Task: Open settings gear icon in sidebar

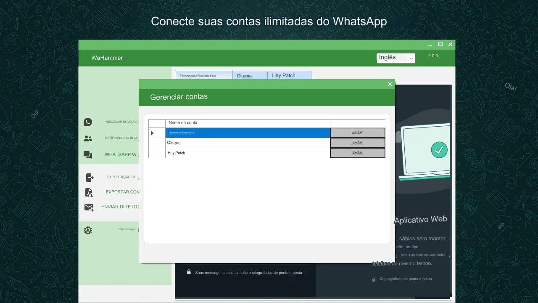Action: (x=88, y=230)
